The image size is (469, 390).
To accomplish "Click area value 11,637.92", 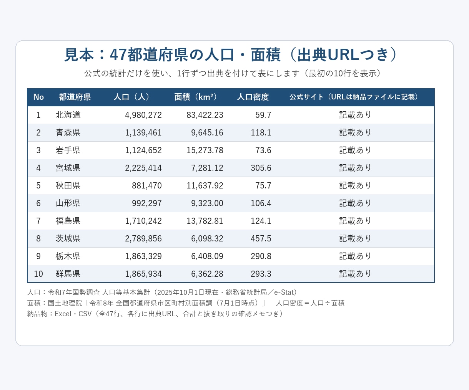I will coord(205,186).
